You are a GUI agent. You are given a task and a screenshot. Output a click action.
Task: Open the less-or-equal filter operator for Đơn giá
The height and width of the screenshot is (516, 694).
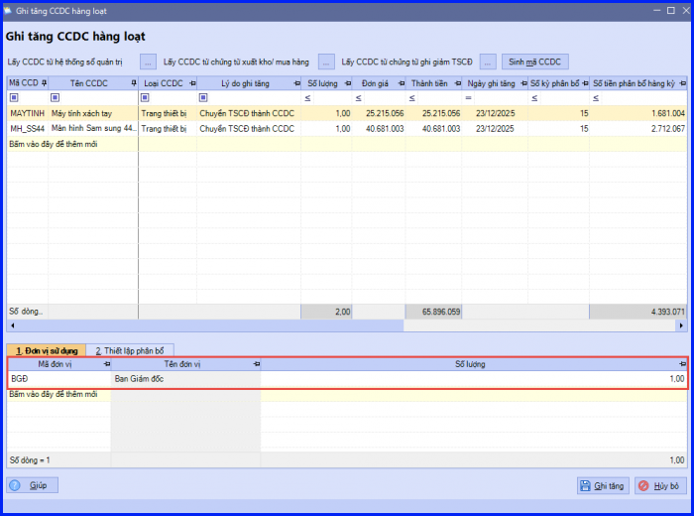pos(359,98)
